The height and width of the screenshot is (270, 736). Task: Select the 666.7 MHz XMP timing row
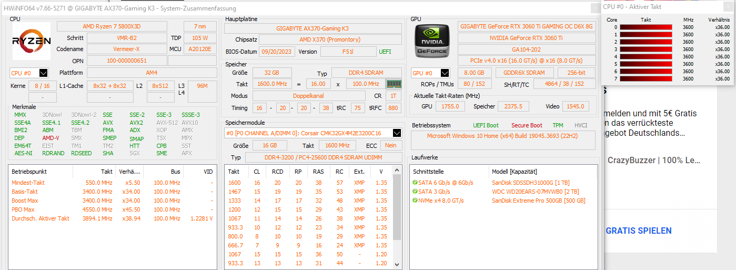point(309,245)
